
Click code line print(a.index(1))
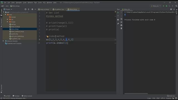(57, 43)
